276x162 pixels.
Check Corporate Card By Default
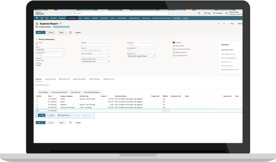(174, 49)
